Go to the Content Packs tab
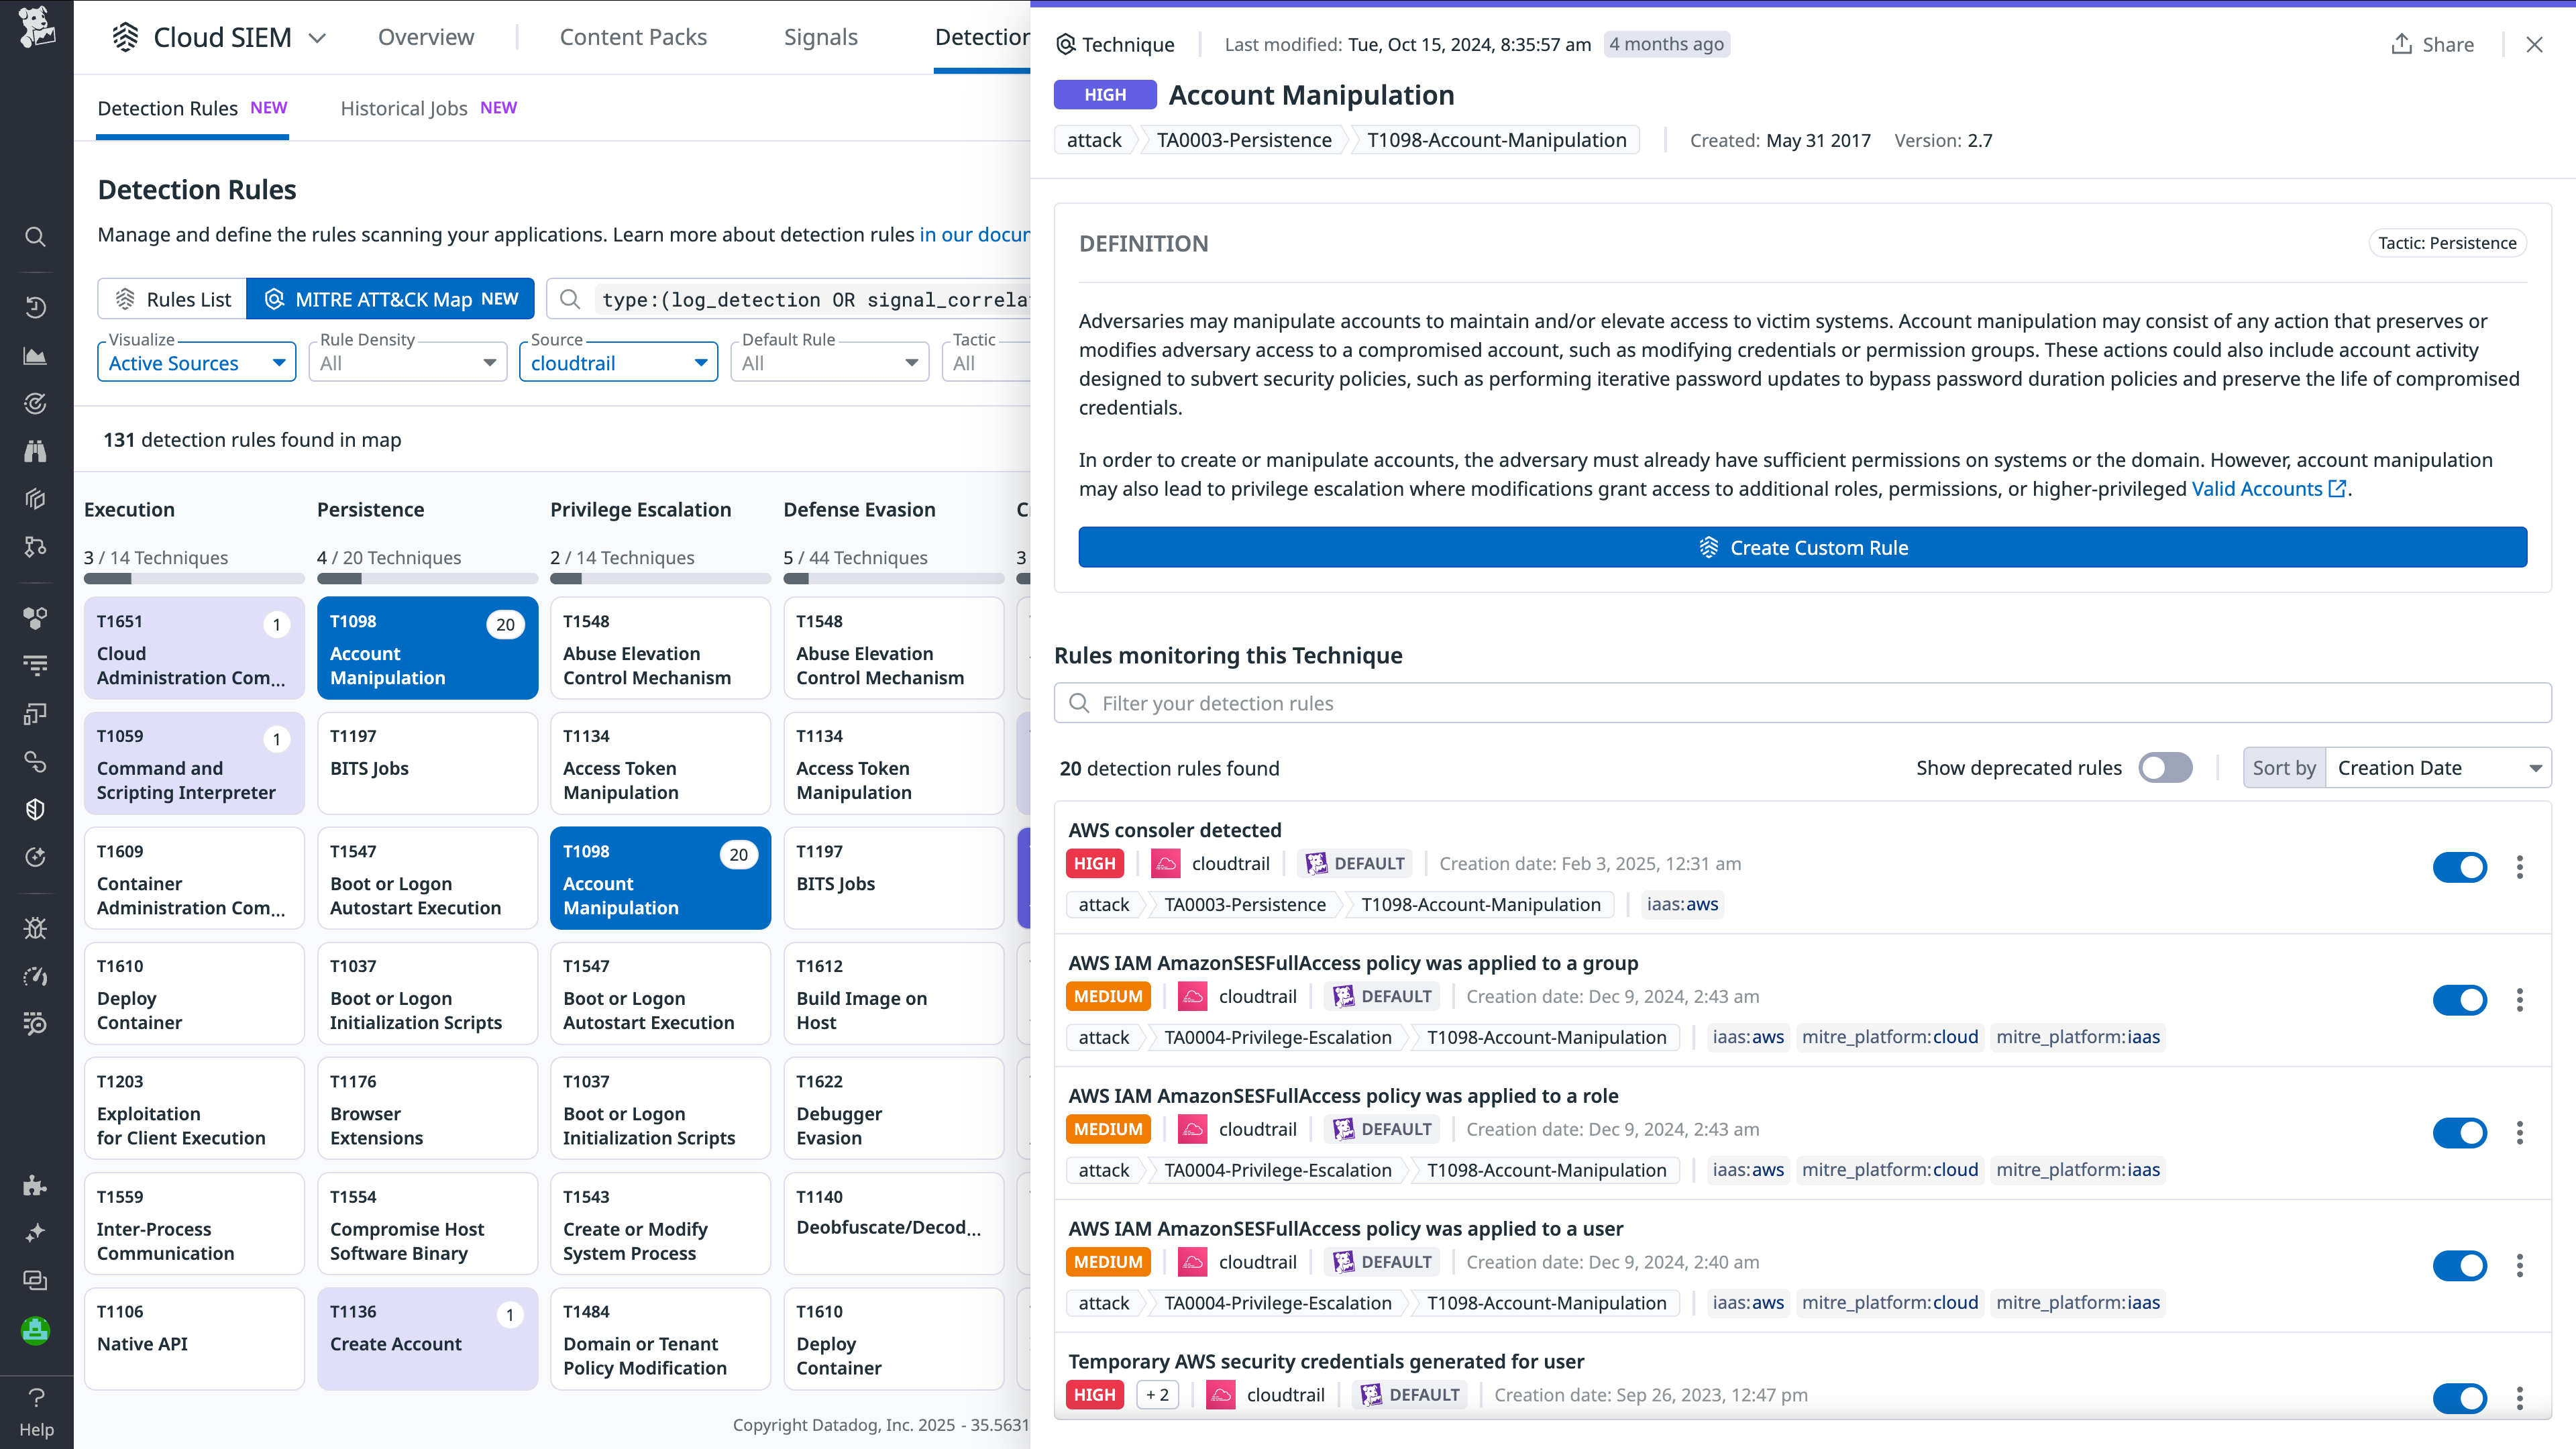The width and height of the screenshot is (2576, 1449). [633, 37]
